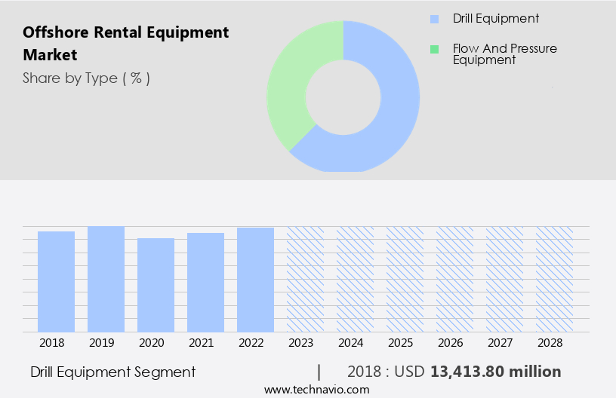Click the hatched 2026 forecast bar
The image size is (616, 398).
[455, 279]
